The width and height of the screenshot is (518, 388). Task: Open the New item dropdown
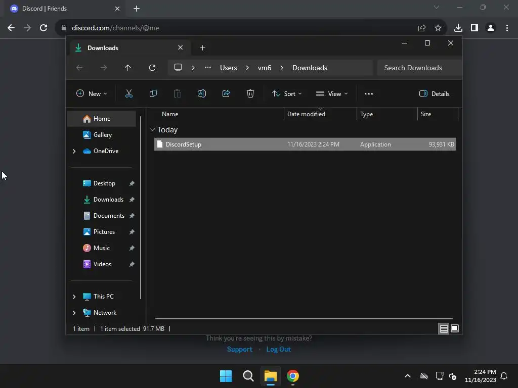click(92, 93)
